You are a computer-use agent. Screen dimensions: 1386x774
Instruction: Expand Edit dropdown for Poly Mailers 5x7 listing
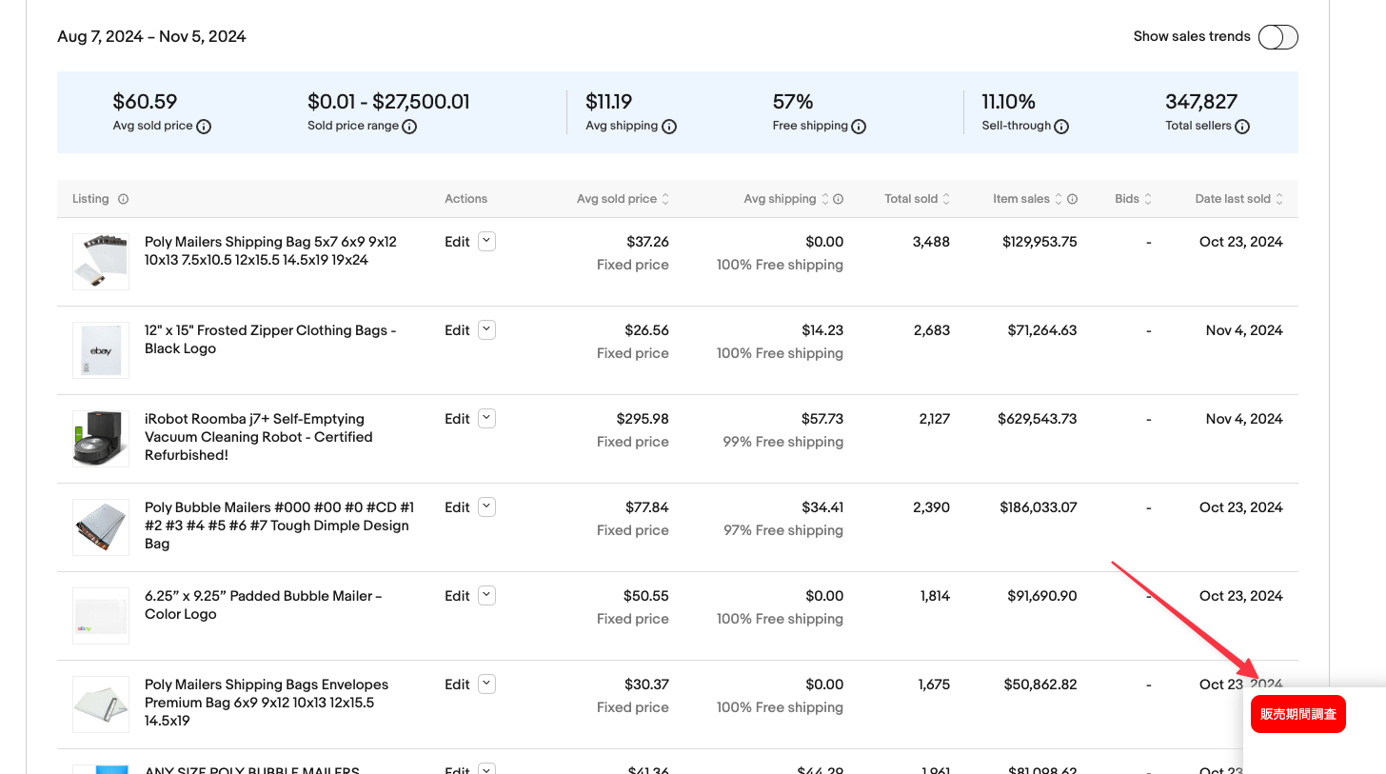[486, 242]
